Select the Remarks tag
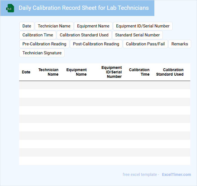The image size is (197, 186). pyautogui.click(x=180, y=44)
